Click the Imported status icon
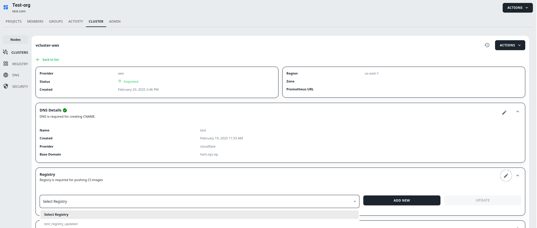The width and height of the screenshot is (537, 228). pyautogui.click(x=120, y=81)
